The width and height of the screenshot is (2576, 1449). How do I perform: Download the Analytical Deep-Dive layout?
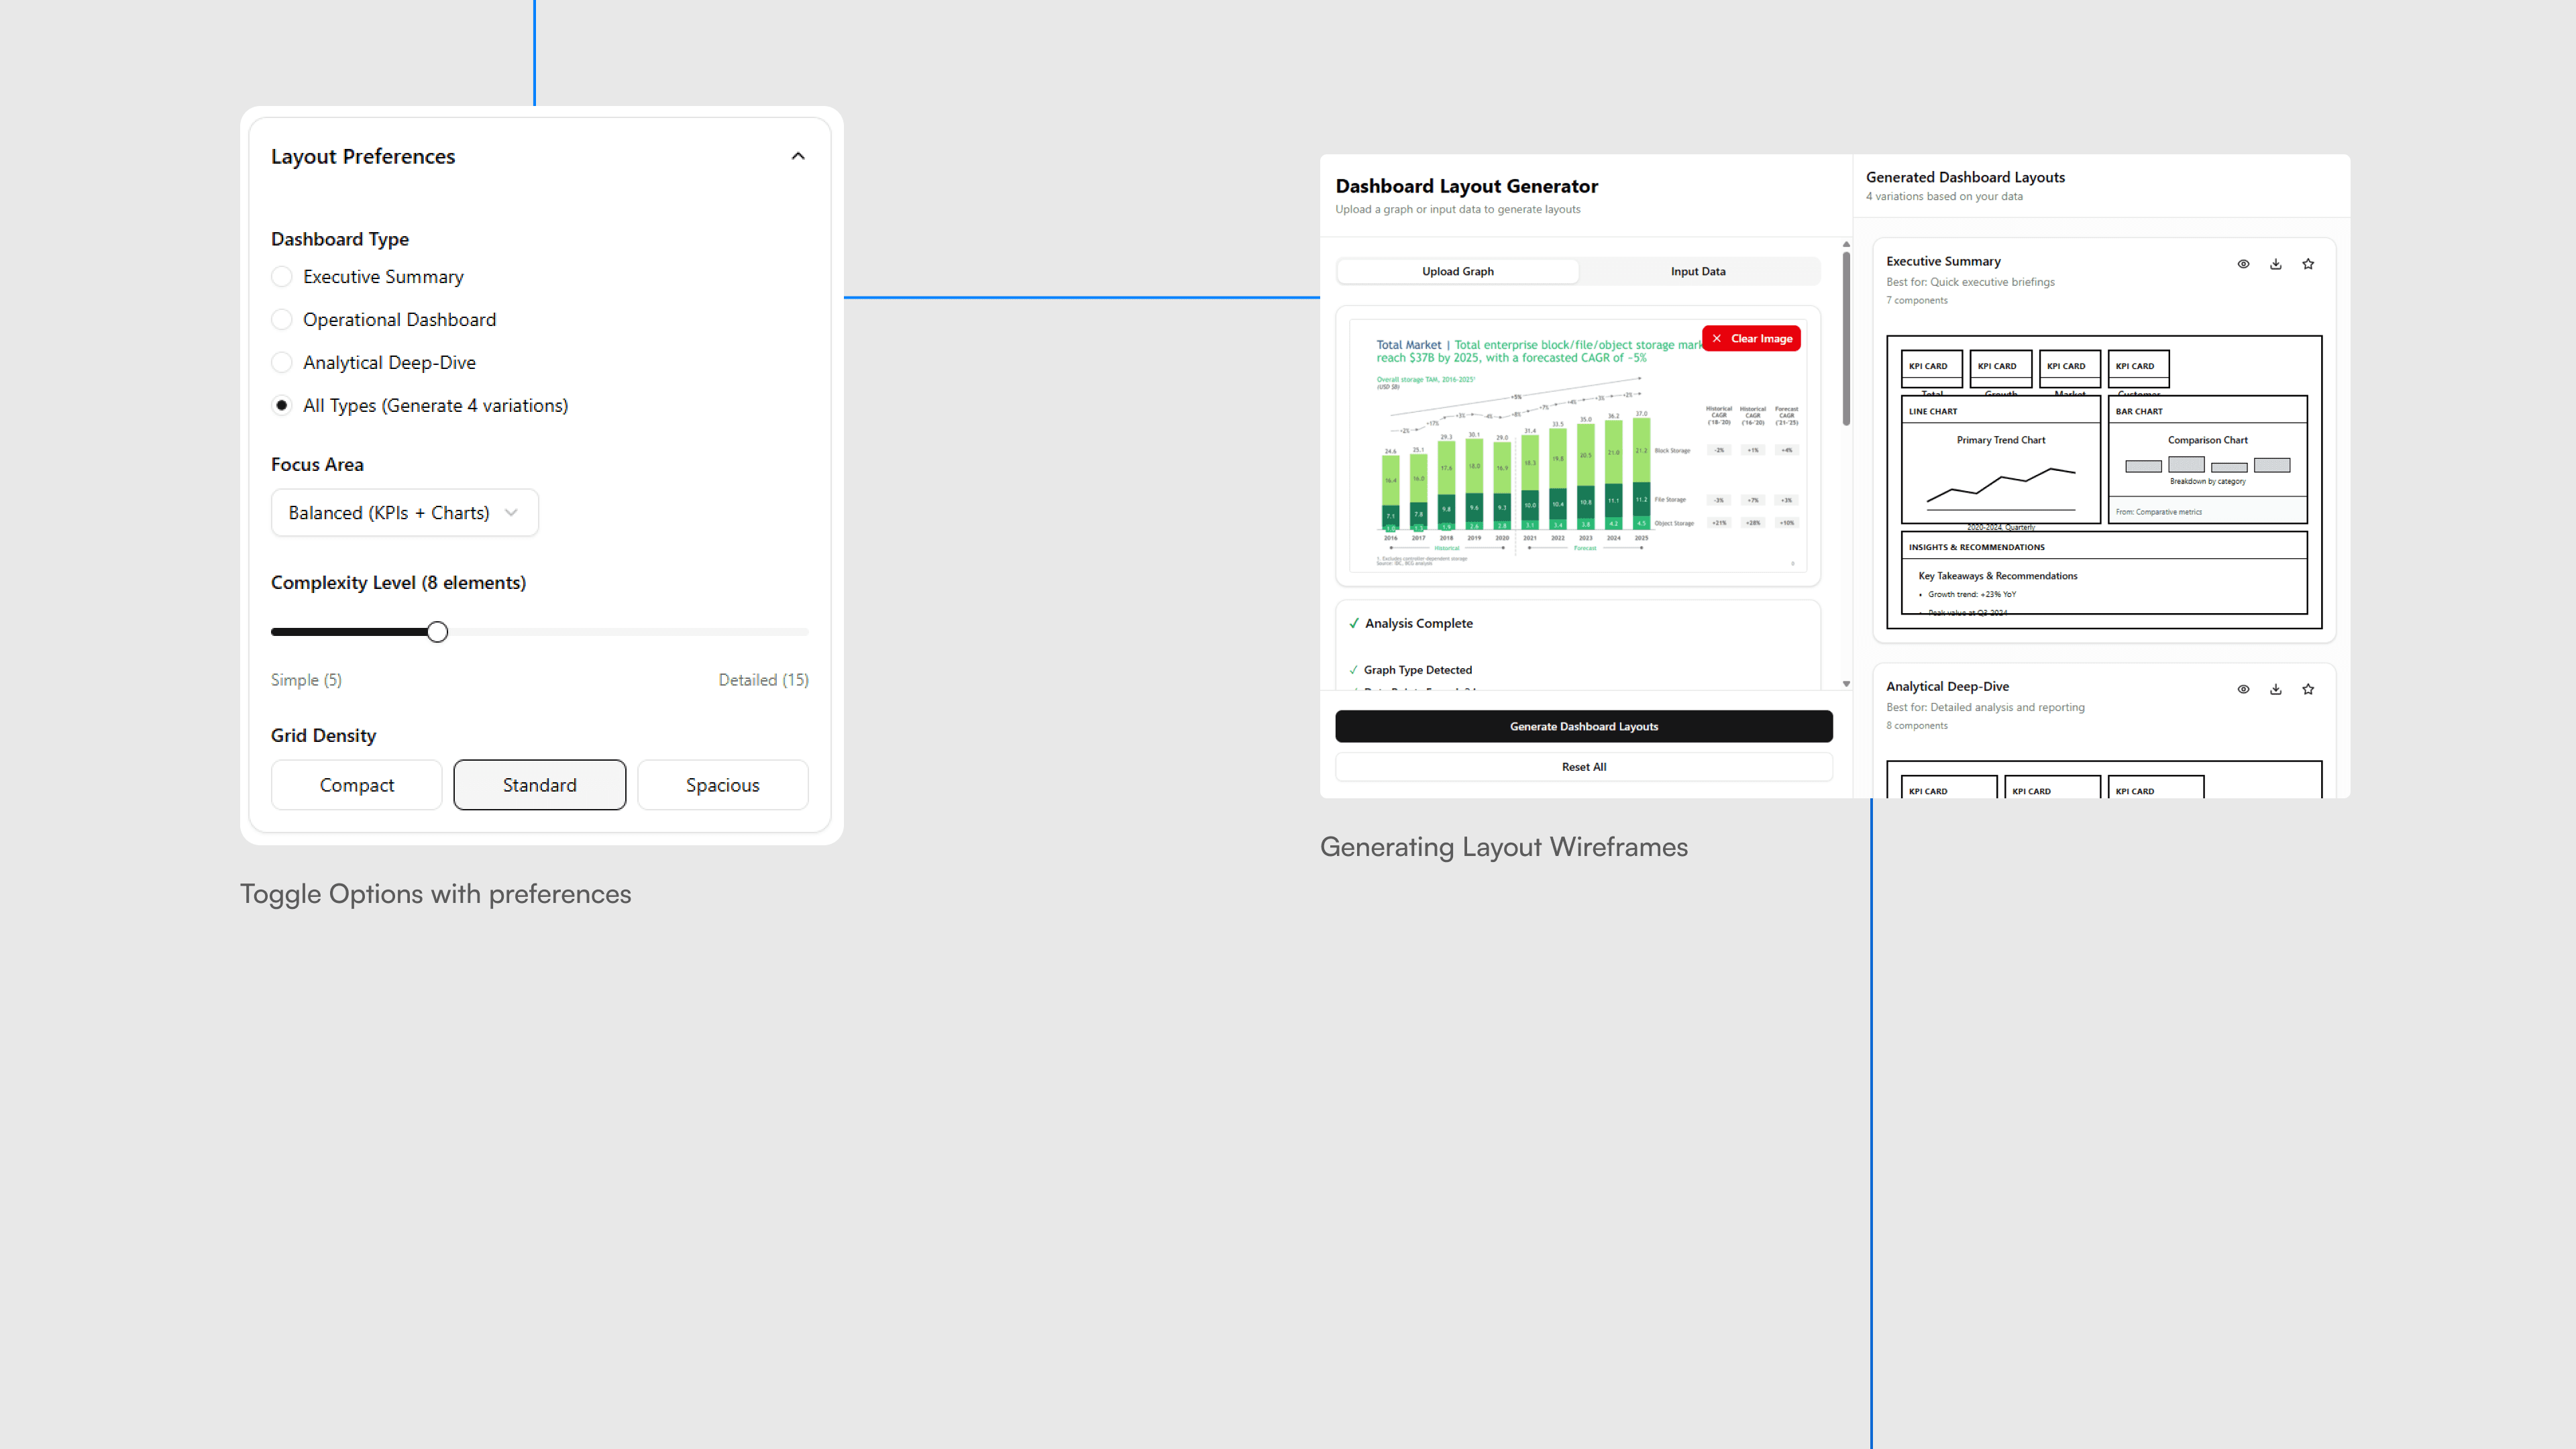click(x=2275, y=689)
